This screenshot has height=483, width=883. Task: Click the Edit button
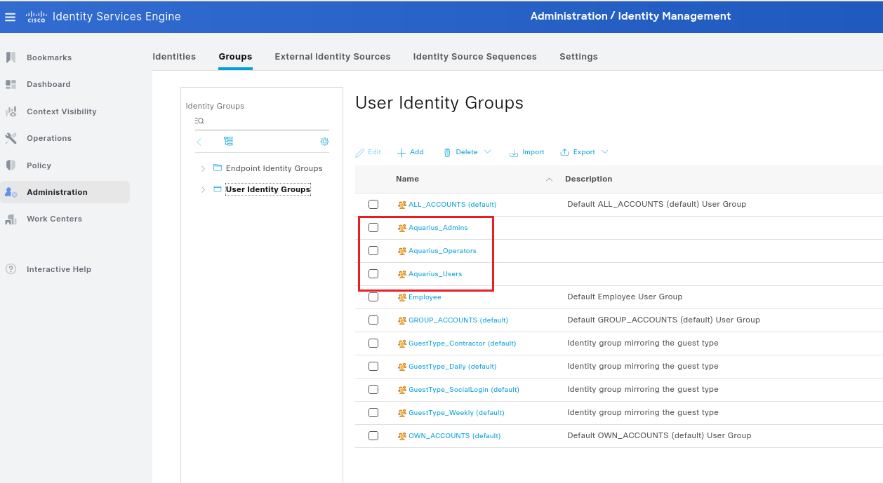pyautogui.click(x=369, y=152)
